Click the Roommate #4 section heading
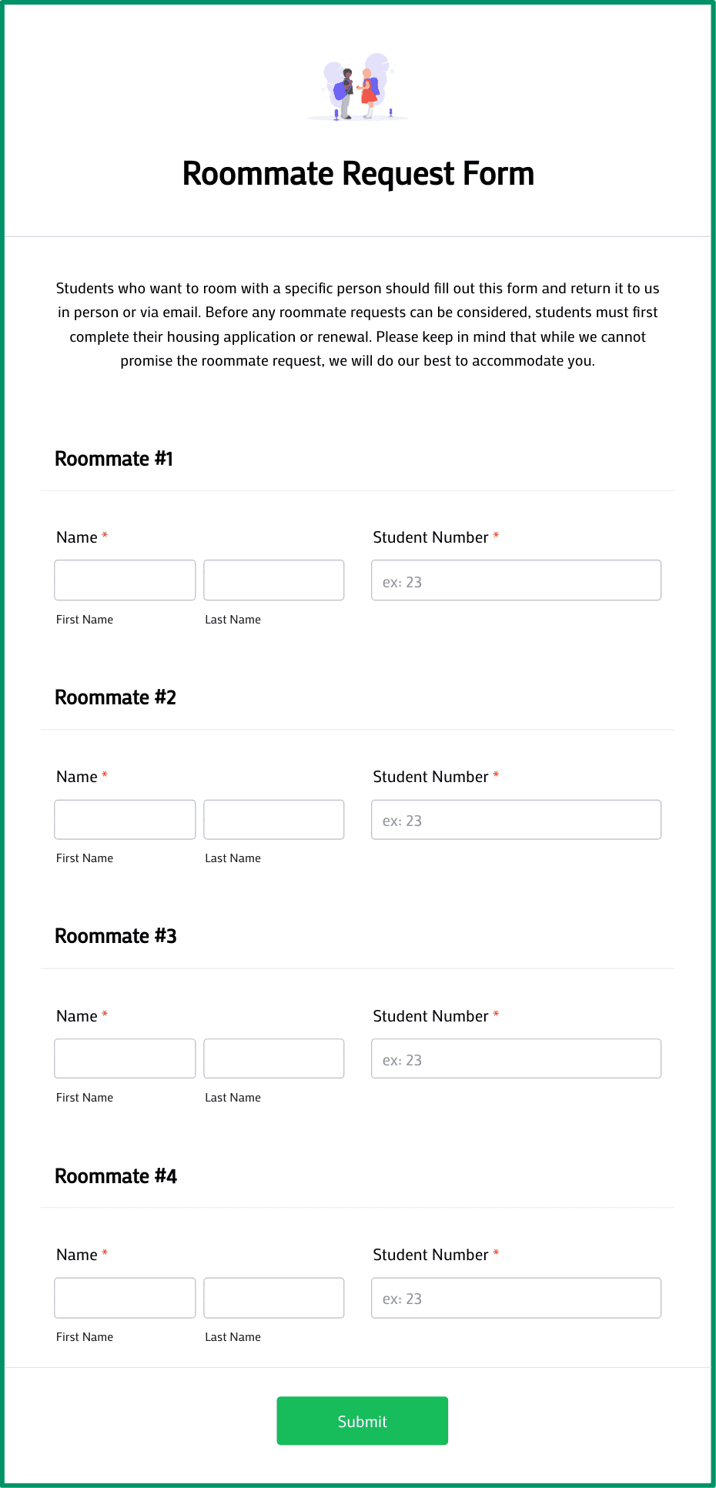 (116, 1175)
